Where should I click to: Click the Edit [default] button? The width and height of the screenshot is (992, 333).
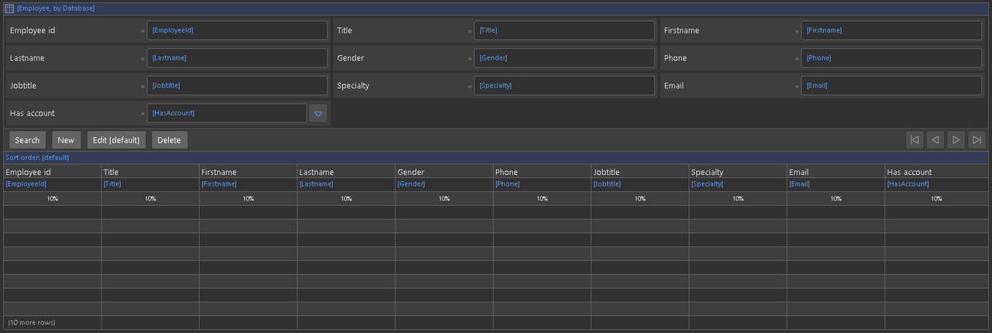click(116, 140)
